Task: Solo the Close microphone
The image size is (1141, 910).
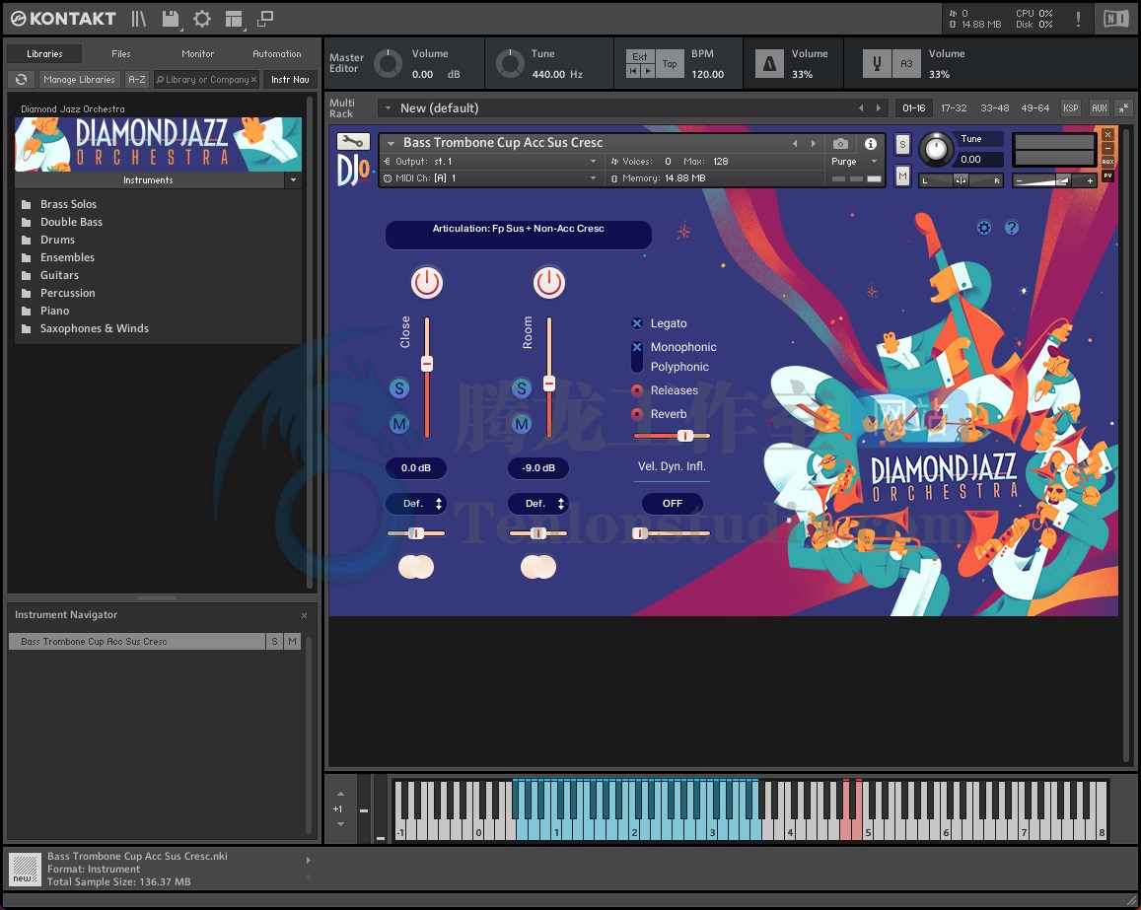Action: [399, 388]
